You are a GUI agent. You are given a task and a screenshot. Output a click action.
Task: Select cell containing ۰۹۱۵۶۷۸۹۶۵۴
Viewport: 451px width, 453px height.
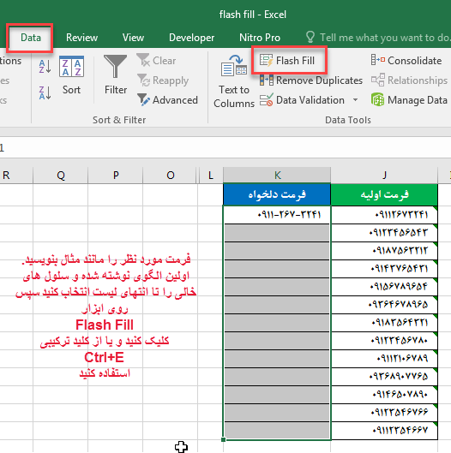(384, 287)
